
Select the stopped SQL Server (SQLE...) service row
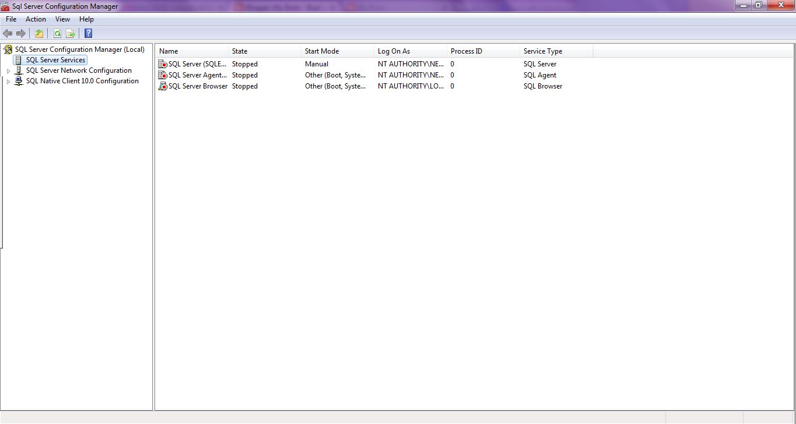pyautogui.click(x=195, y=64)
